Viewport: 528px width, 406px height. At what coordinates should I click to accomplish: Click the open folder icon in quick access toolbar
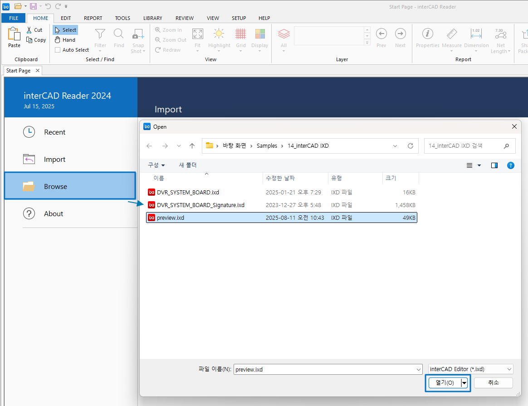[x=18, y=6]
